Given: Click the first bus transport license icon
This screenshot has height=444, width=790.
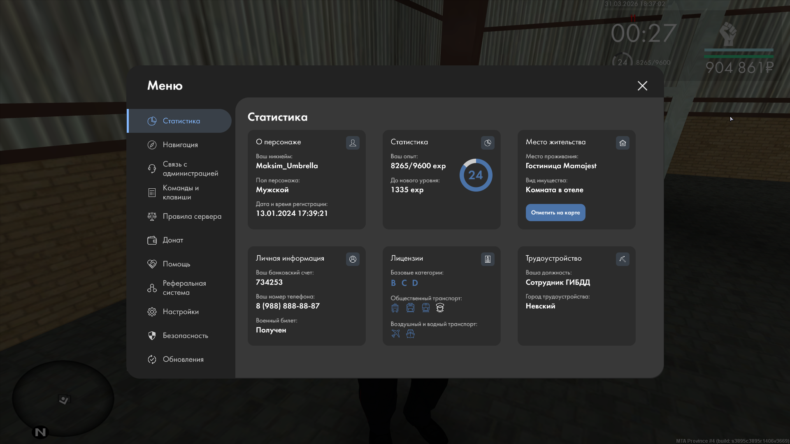Looking at the screenshot, I should (x=395, y=308).
